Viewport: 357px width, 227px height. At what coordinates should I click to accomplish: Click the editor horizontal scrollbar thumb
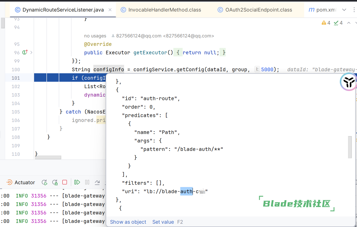point(48,157)
